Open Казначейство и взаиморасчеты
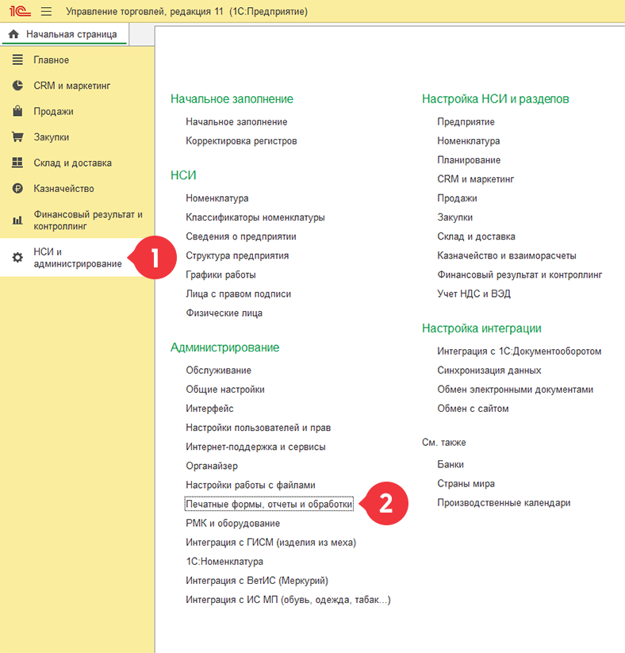 point(507,255)
